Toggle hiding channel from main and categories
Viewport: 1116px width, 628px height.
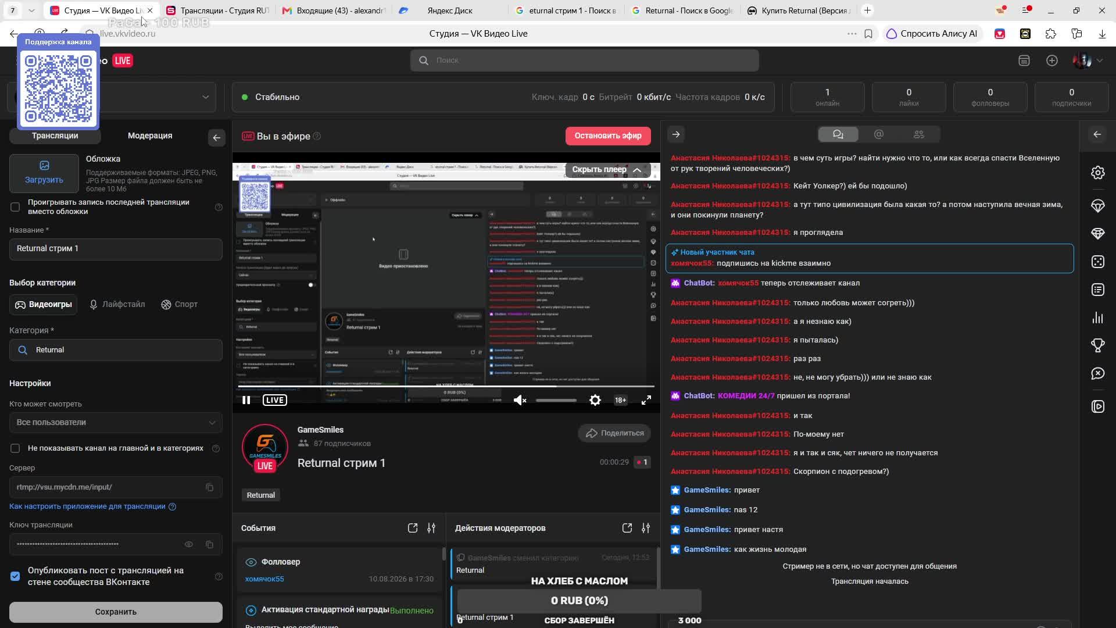(x=15, y=448)
